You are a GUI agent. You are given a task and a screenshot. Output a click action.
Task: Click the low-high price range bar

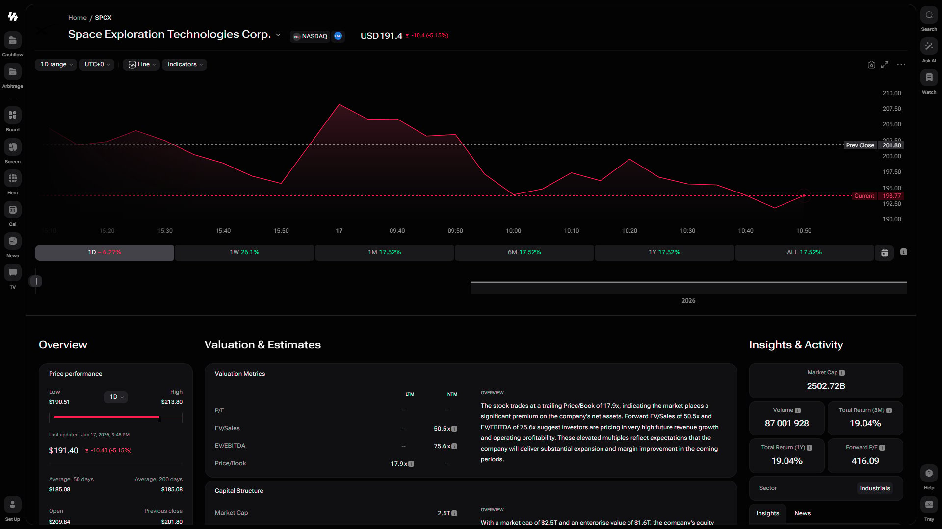116,418
